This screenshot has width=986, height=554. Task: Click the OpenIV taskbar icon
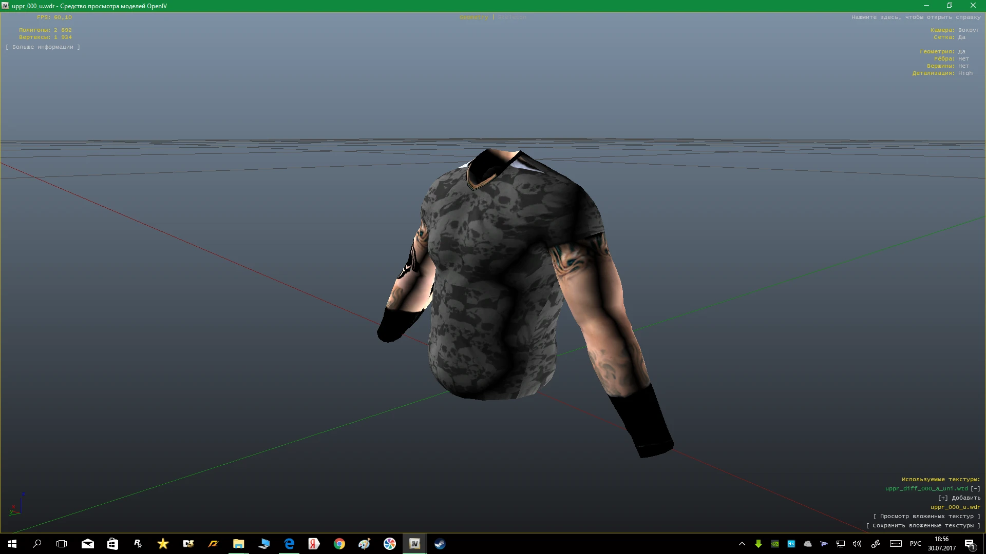[x=414, y=544]
